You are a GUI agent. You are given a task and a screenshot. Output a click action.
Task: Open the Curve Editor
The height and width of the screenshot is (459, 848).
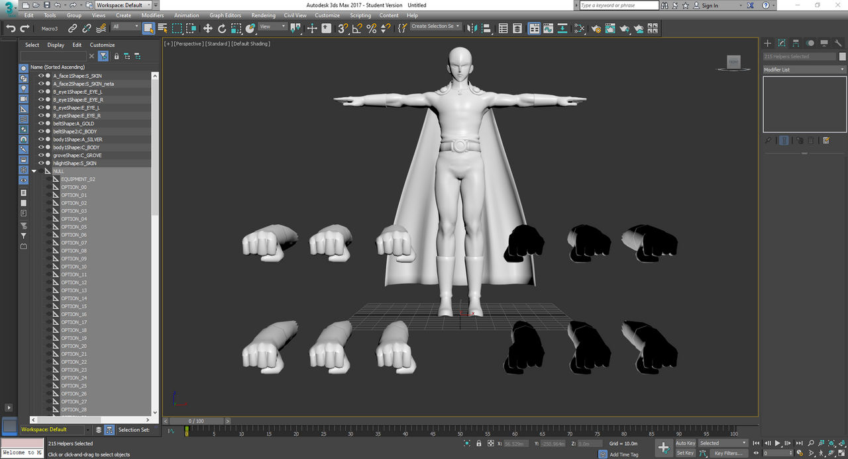[548, 28]
